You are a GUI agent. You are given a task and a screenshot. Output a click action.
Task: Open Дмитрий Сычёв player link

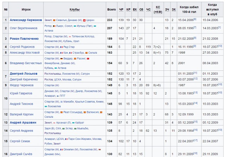coord(21,154)
